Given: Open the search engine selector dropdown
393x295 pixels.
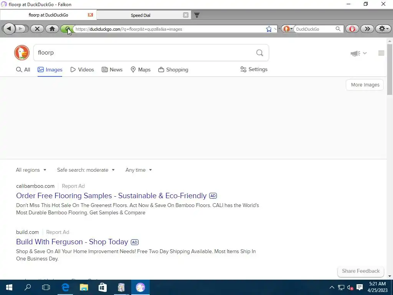Looking at the screenshot, I should 288,29.
